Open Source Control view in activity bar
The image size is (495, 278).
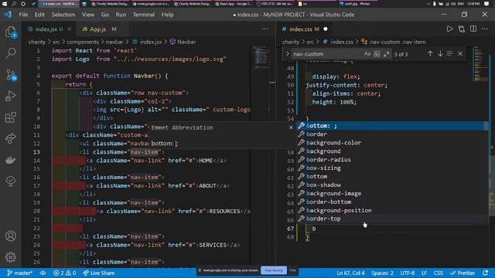coord(11,75)
